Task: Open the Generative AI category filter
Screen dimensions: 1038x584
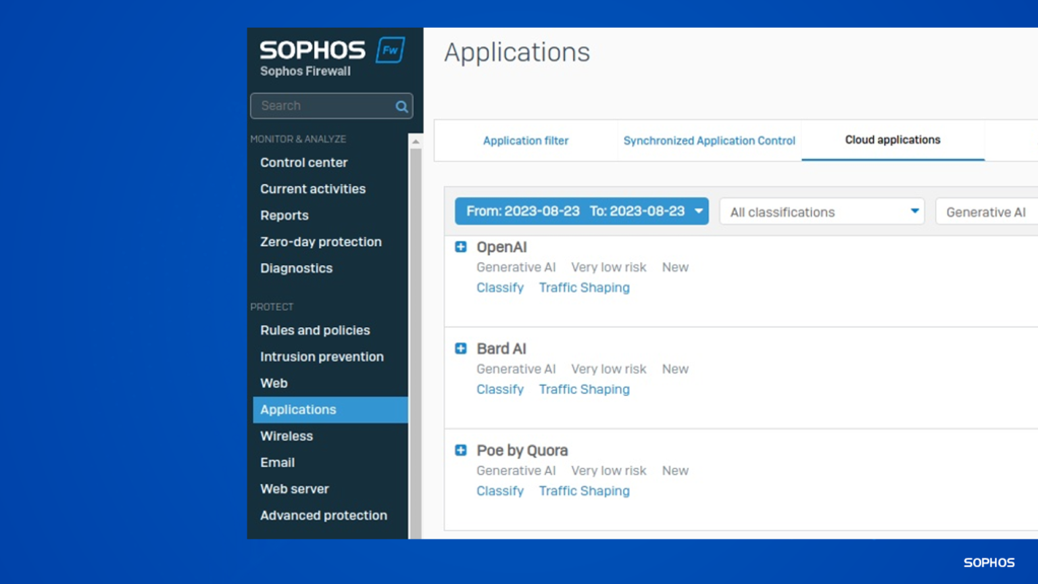Action: [x=987, y=212]
